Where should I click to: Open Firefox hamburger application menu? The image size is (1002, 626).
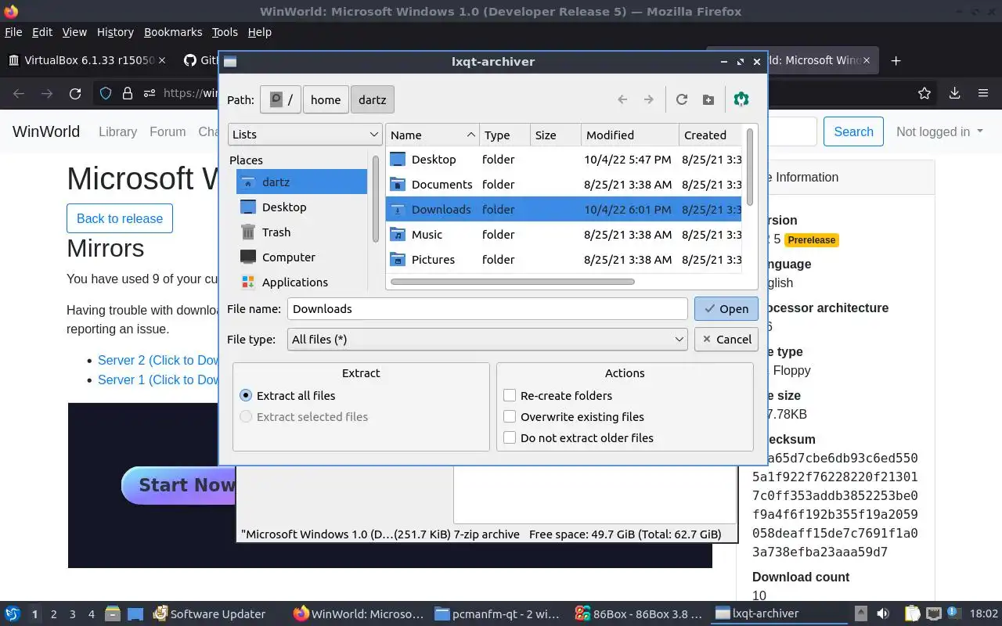point(983,93)
